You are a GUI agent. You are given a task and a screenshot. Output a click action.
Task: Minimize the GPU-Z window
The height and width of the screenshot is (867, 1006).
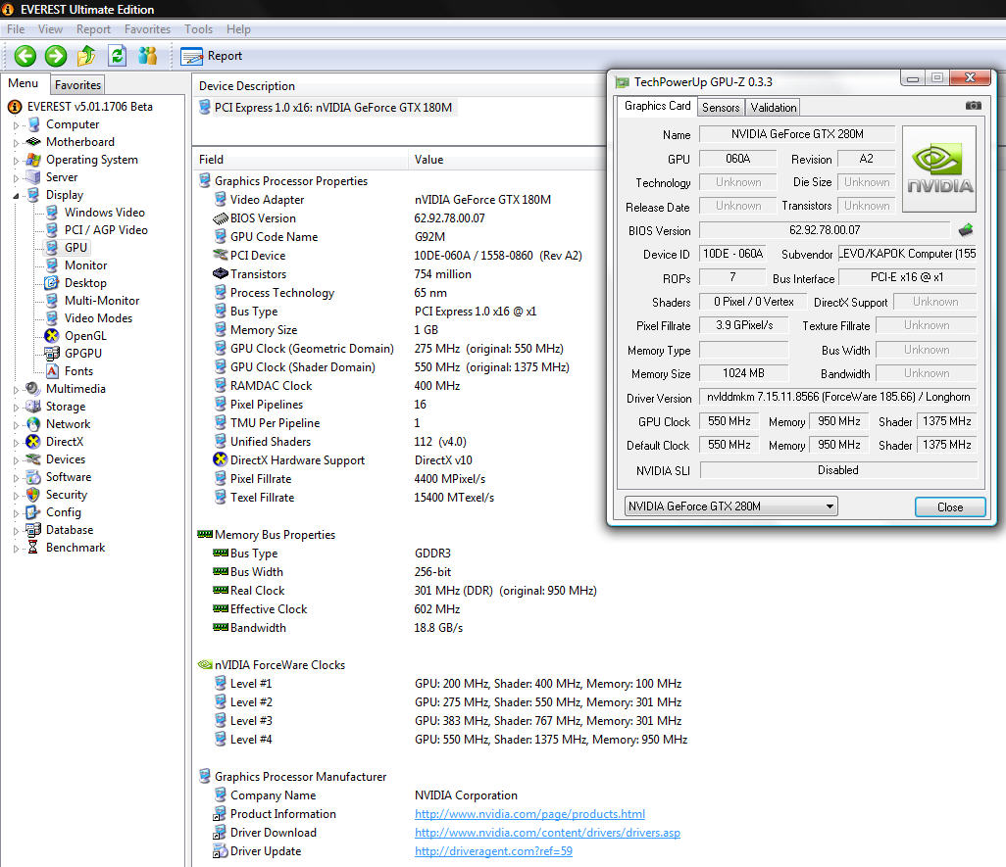pyautogui.click(x=912, y=78)
